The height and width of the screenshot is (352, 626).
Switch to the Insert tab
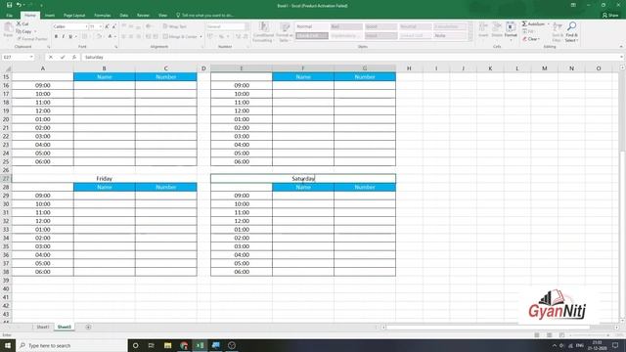click(x=50, y=16)
